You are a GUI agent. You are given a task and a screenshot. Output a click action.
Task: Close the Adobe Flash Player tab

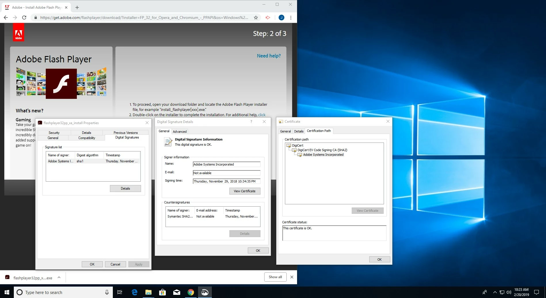(66, 7)
